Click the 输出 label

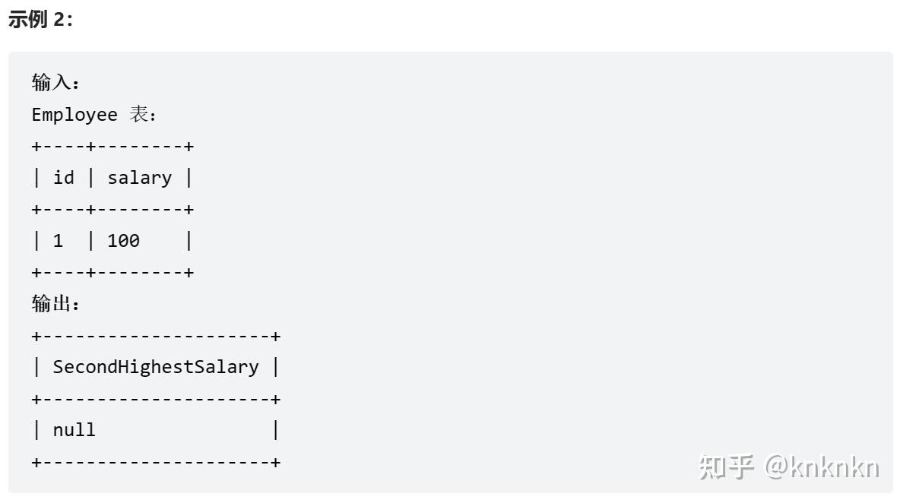point(55,303)
